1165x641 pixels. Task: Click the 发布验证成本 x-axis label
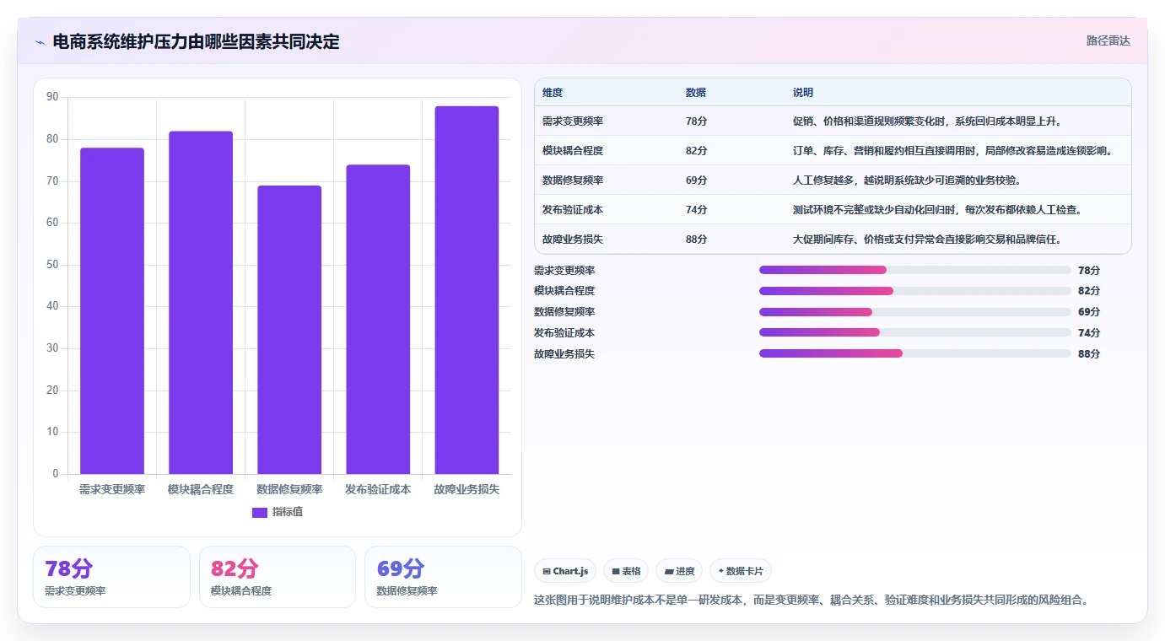pos(378,489)
